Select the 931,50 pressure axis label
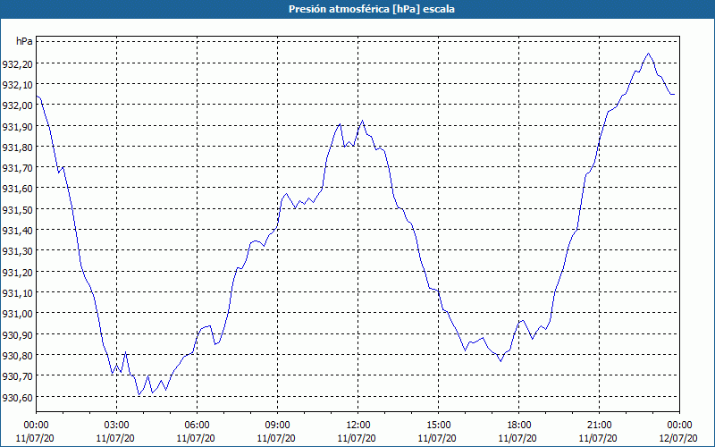715x447 pixels. pyautogui.click(x=18, y=210)
